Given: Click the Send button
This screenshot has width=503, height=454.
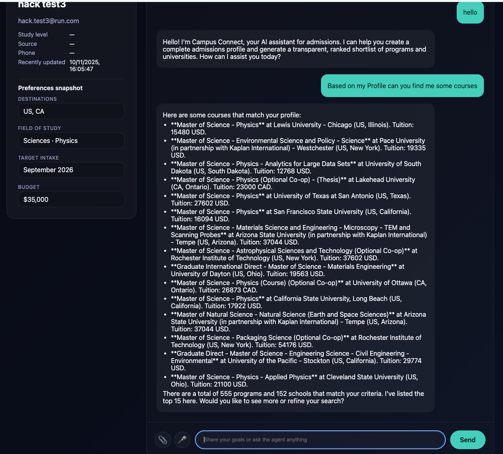Looking at the screenshot, I should click(x=468, y=440).
